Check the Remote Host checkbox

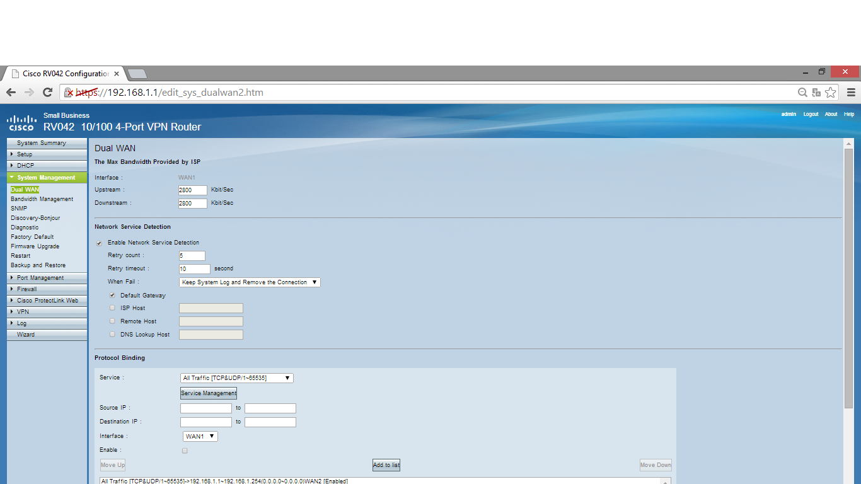[x=112, y=321]
